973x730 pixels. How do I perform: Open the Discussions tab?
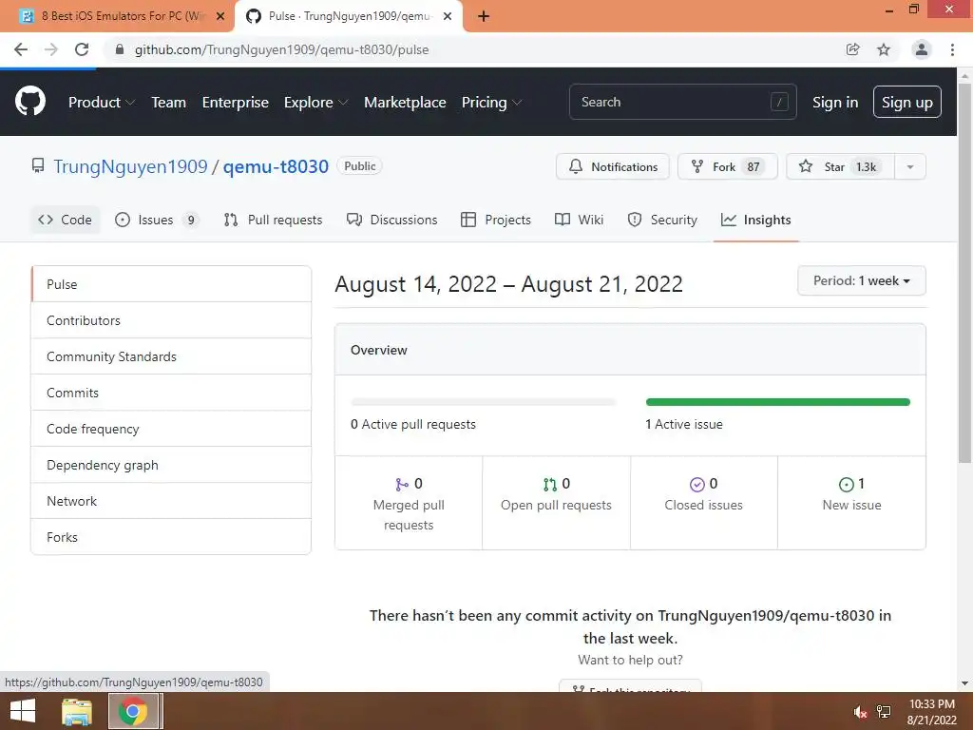392,220
